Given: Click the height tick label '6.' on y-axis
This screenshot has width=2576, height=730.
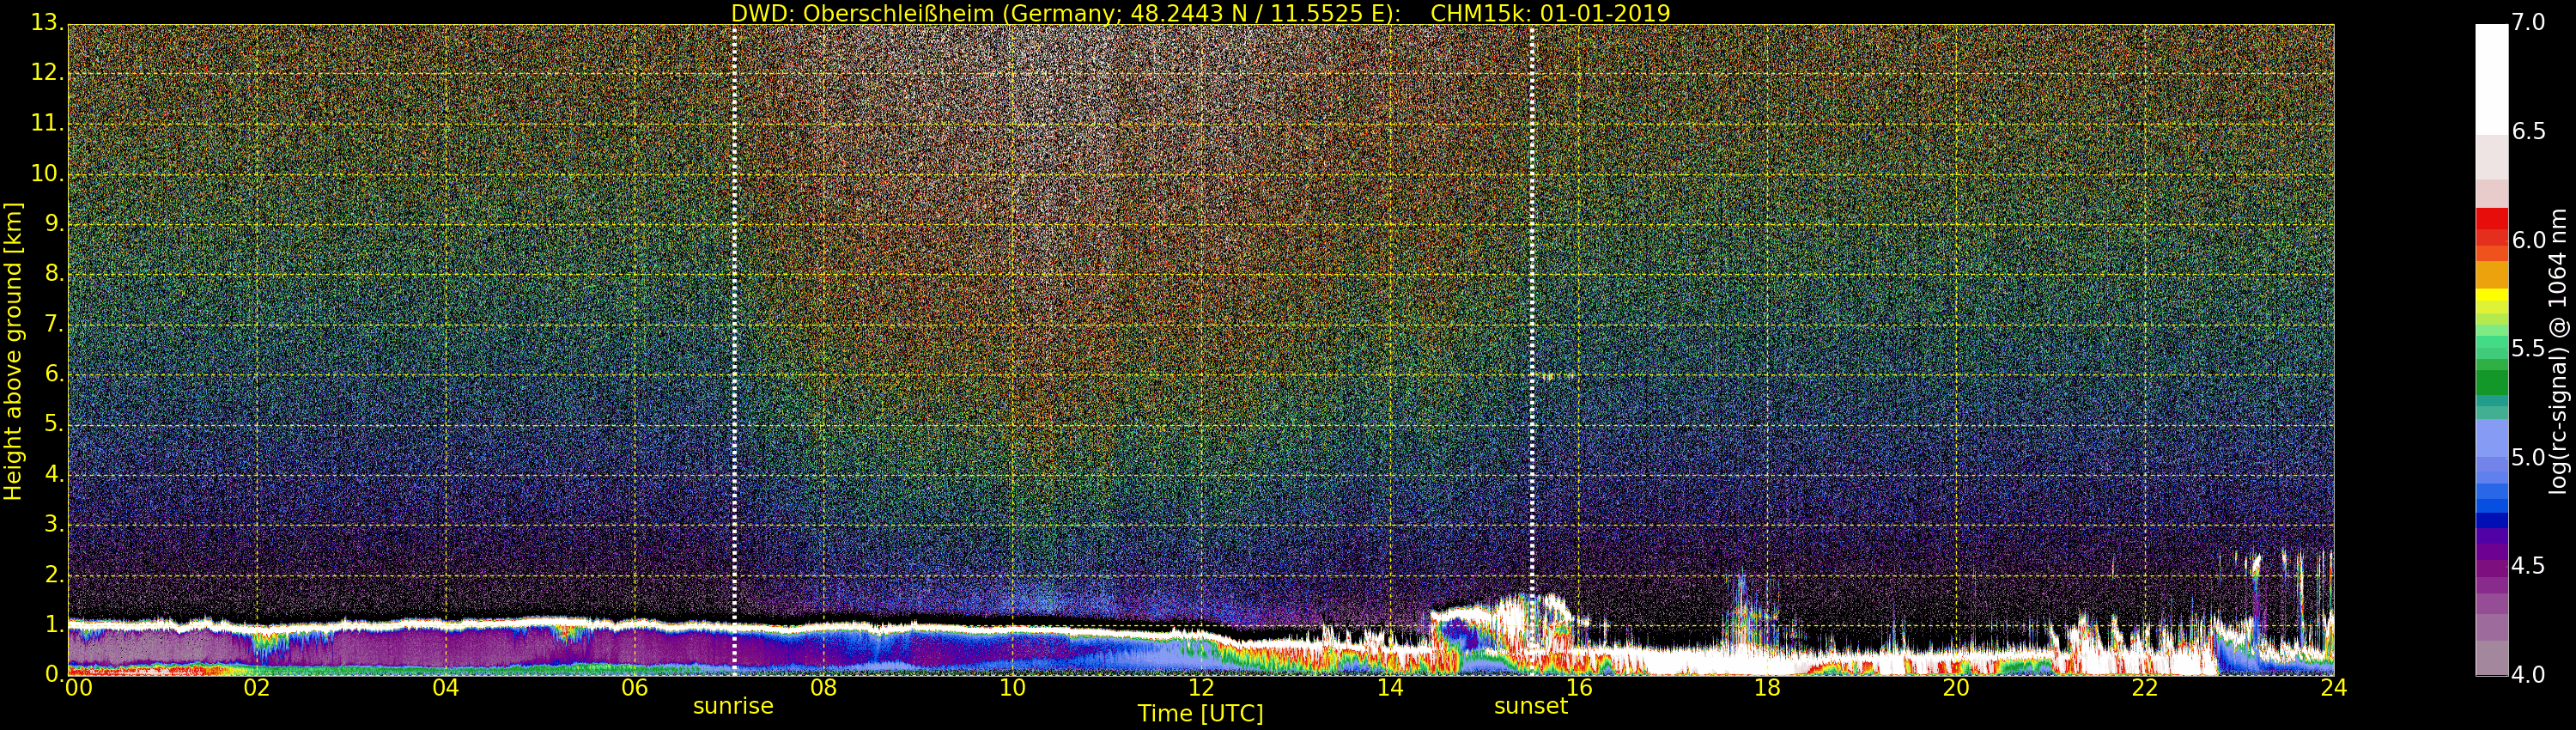Looking at the screenshot, I should click(x=53, y=373).
